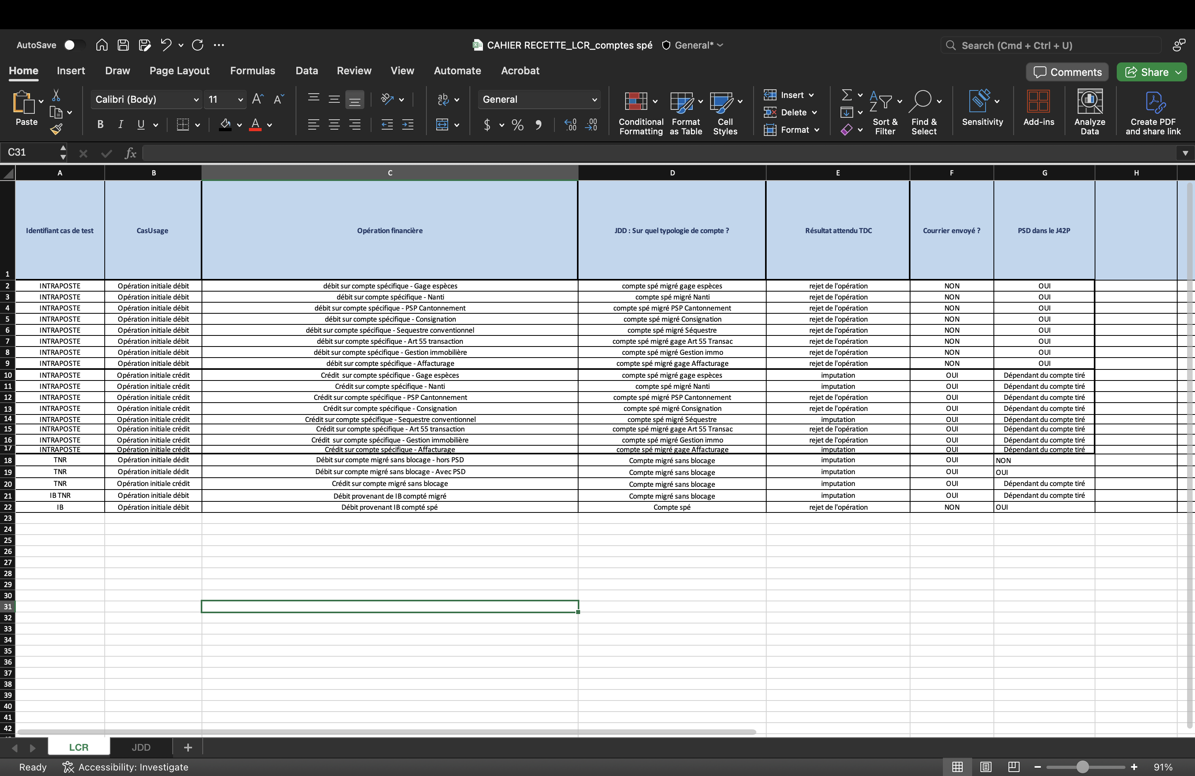
Task: Click the Cut scissors icon
Action: point(56,95)
